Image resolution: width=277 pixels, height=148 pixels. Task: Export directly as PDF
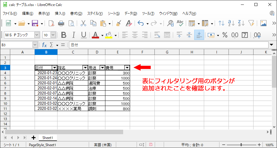(51, 23)
